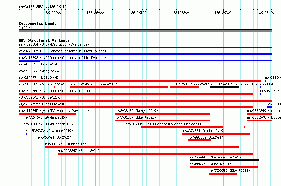Select nsv1136789 (Alsmadi2014) label

pyautogui.click(x=42, y=84)
